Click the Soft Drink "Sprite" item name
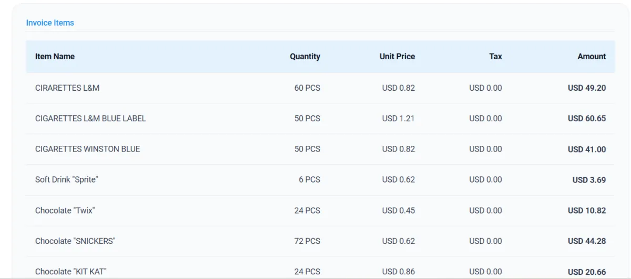 tap(67, 179)
